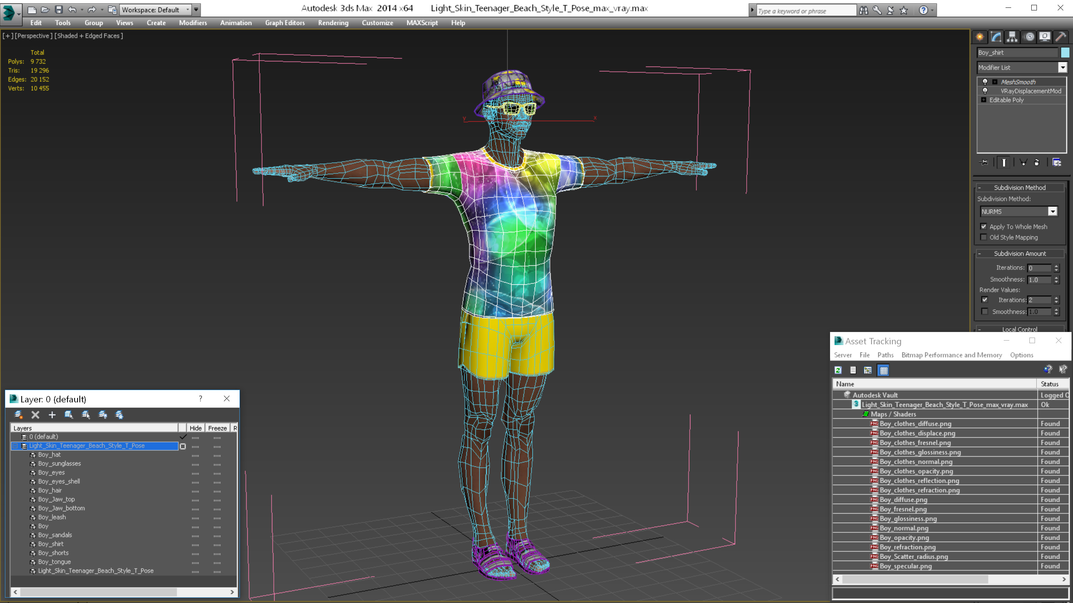Click the [Perspective] viewport label

pyautogui.click(x=34, y=36)
